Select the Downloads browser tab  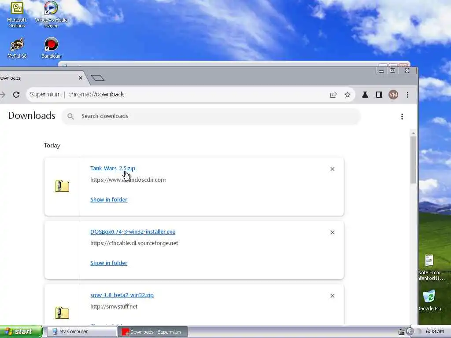(x=37, y=78)
